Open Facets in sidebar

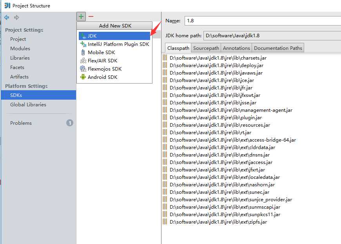tap(17, 67)
